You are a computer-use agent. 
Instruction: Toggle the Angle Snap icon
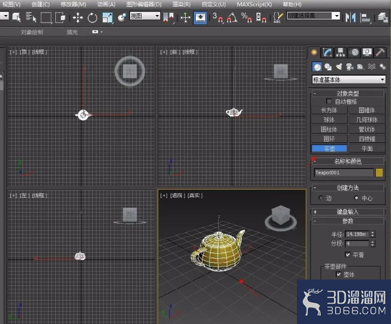pos(232,18)
